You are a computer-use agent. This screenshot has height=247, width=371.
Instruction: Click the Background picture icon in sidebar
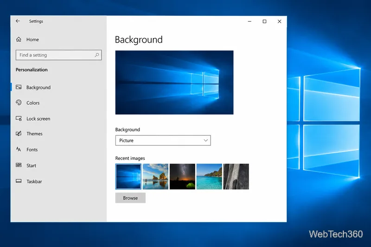click(x=19, y=87)
